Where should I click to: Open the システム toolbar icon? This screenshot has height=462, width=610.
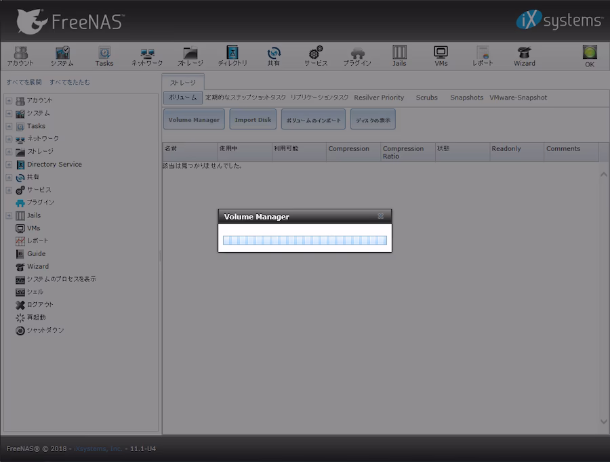click(62, 56)
